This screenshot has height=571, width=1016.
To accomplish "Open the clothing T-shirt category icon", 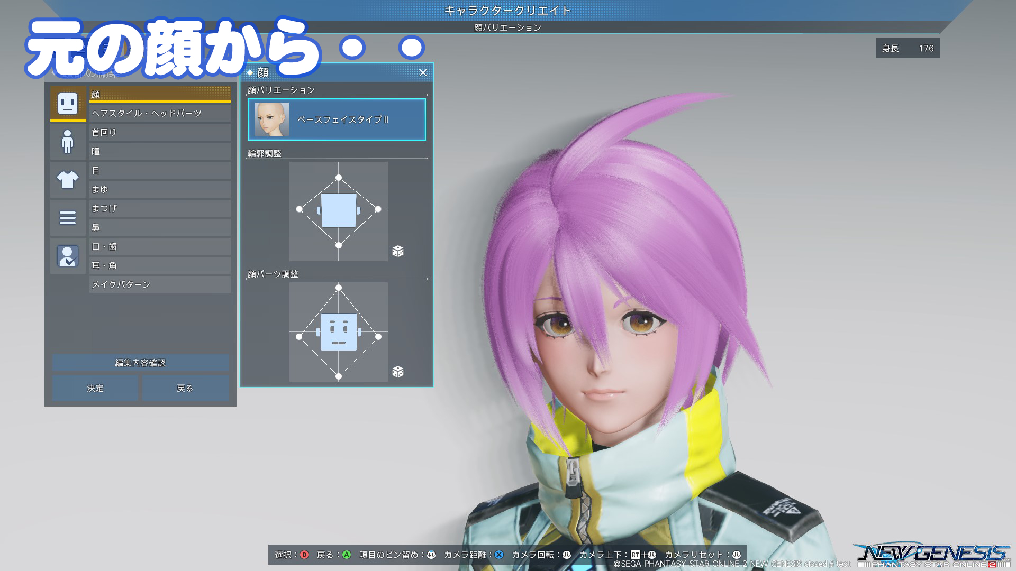I will click(68, 180).
